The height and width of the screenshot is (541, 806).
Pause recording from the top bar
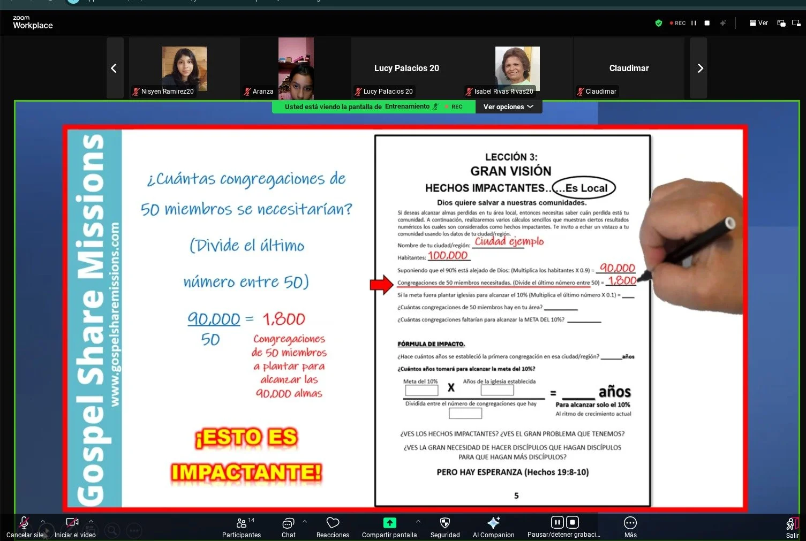(x=694, y=23)
